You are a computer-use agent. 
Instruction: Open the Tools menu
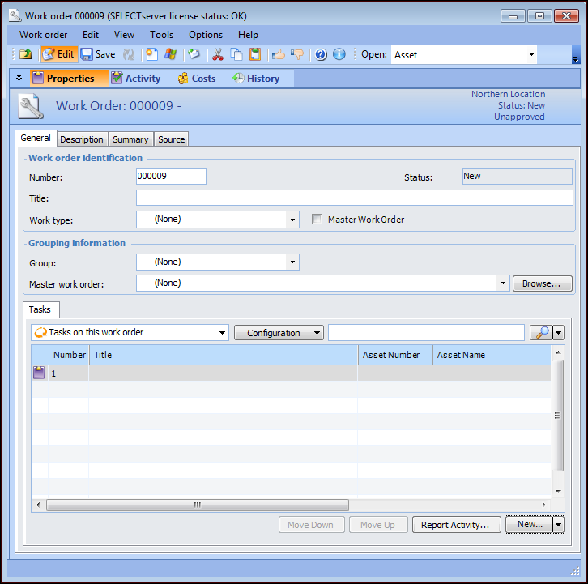point(161,35)
